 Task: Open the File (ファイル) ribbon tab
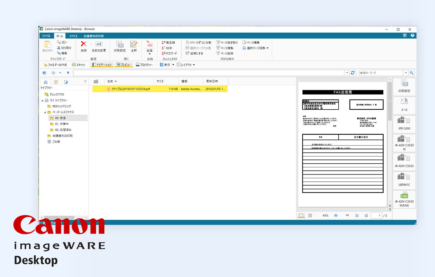point(46,36)
